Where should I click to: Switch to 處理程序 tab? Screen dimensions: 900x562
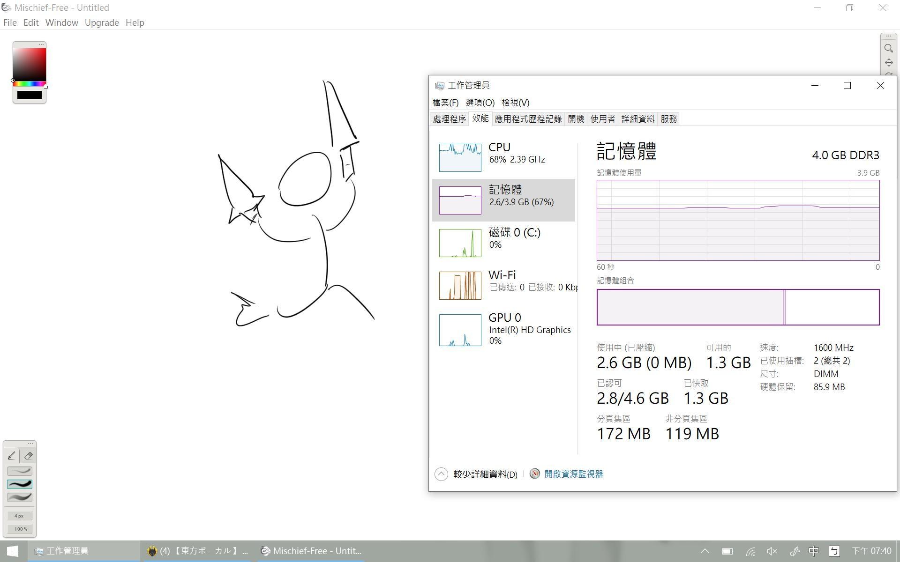point(449,119)
